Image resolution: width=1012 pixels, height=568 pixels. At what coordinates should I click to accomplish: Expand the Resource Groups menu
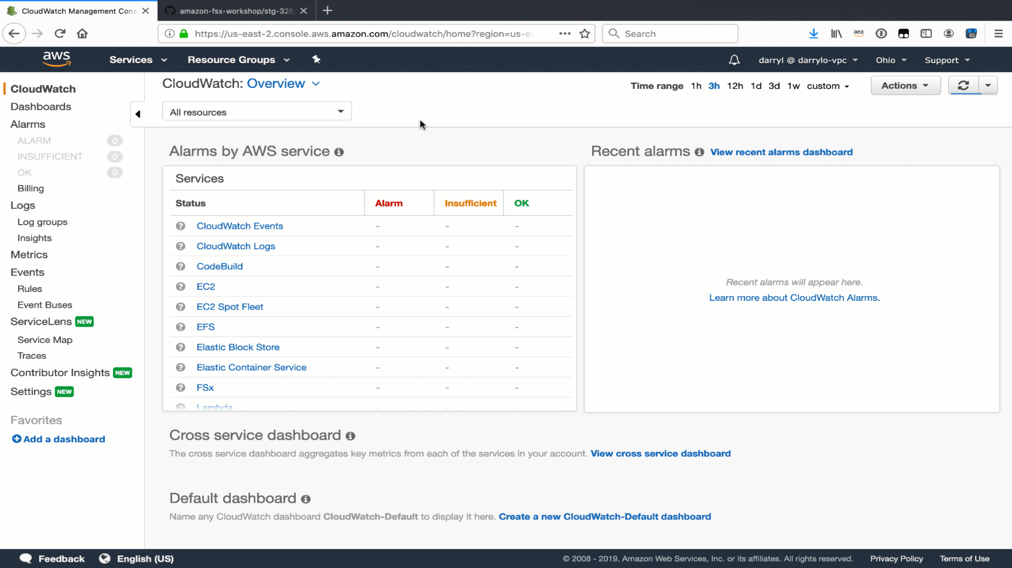(x=239, y=60)
